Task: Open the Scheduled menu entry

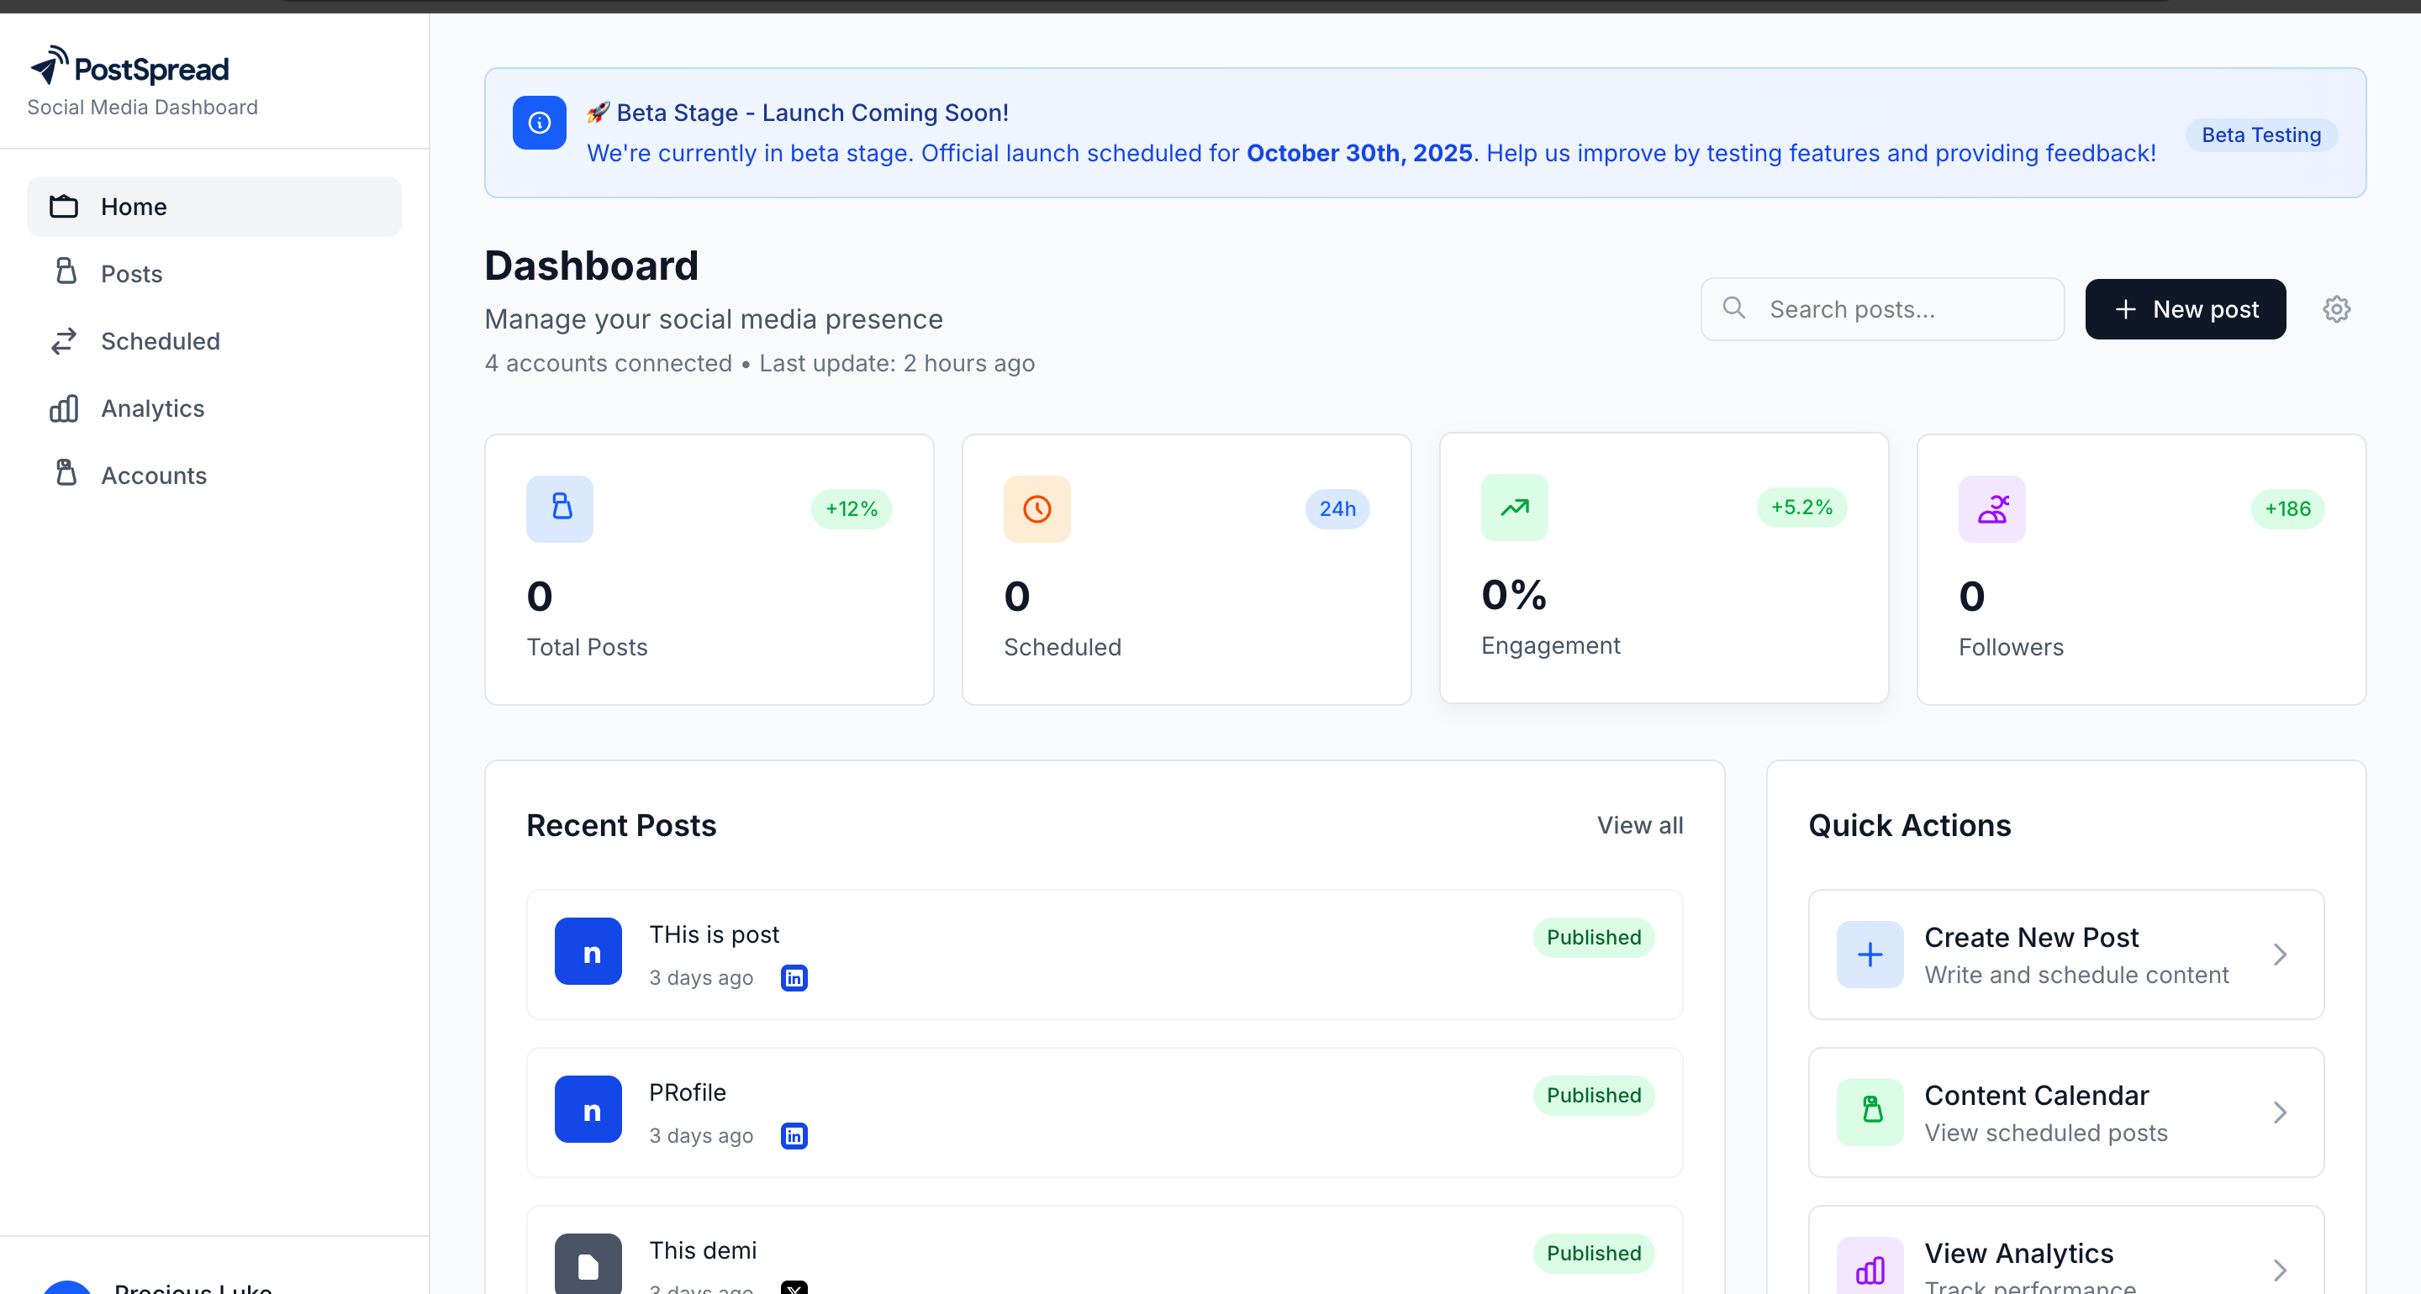Action: pos(161,341)
